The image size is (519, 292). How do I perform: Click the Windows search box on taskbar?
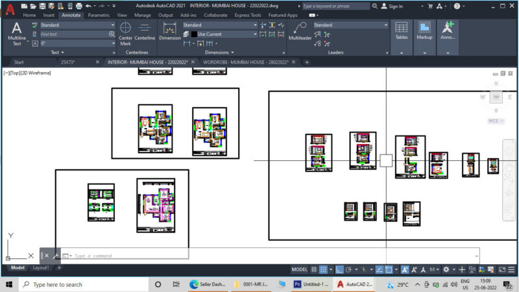pos(84,285)
